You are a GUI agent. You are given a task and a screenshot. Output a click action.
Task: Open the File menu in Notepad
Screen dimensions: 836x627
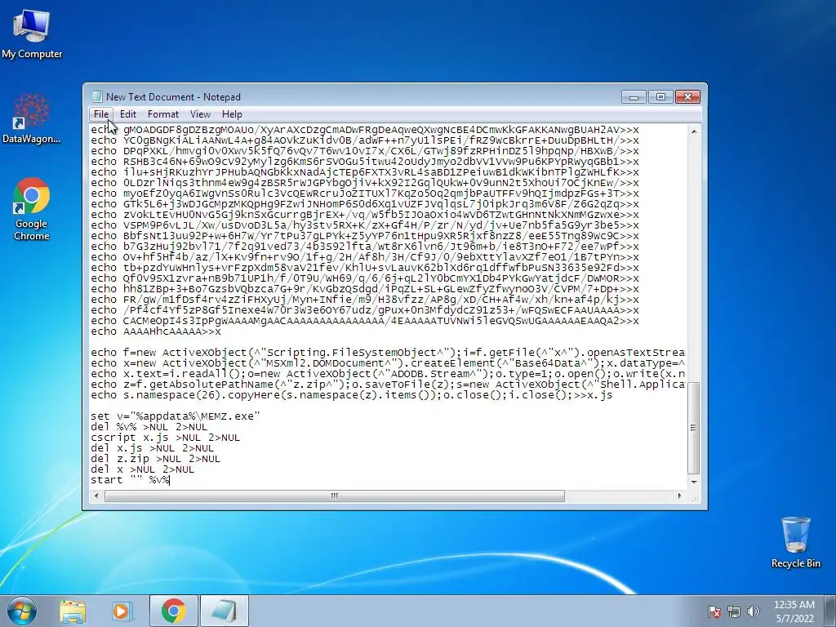pos(100,114)
